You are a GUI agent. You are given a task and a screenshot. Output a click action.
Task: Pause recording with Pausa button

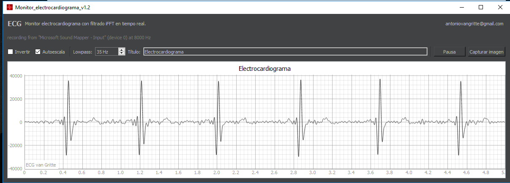449,52
